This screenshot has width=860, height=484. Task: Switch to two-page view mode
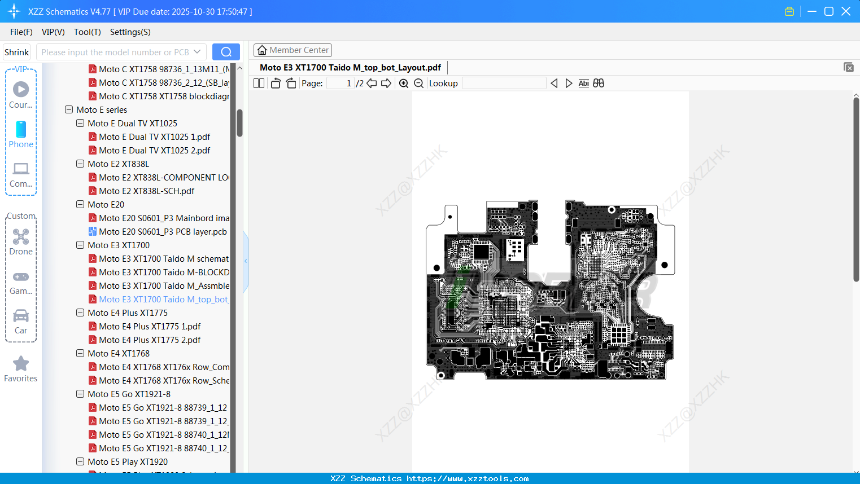pos(258,83)
